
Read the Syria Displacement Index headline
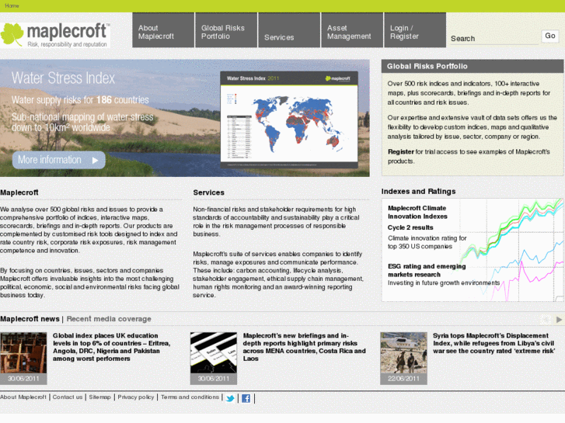(494, 343)
